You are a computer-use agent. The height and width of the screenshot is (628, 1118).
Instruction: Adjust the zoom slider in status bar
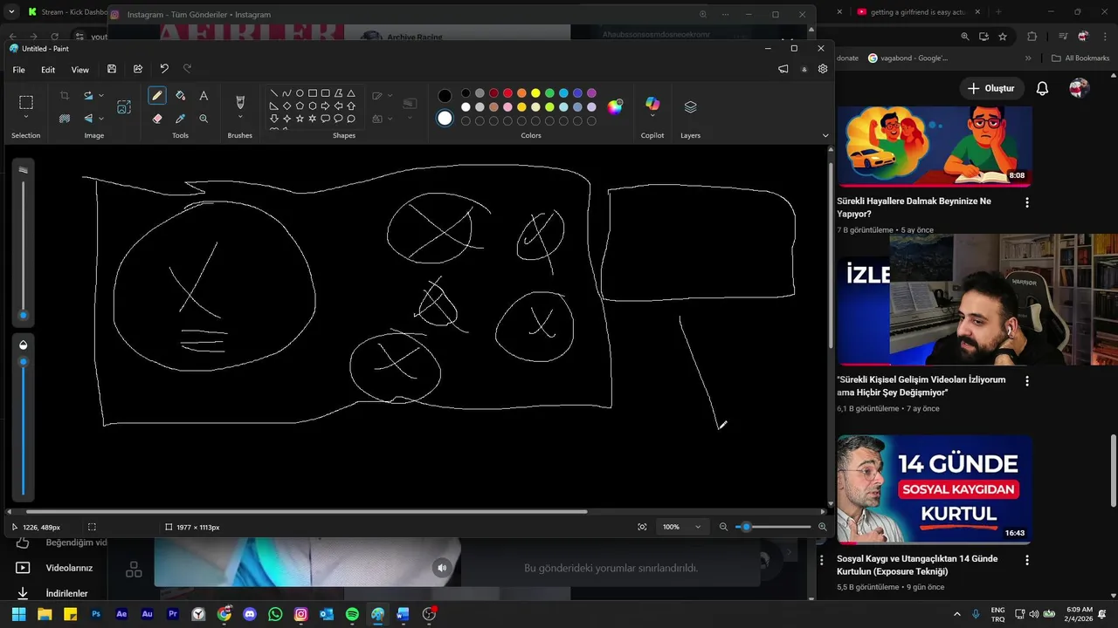tap(746, 527)
